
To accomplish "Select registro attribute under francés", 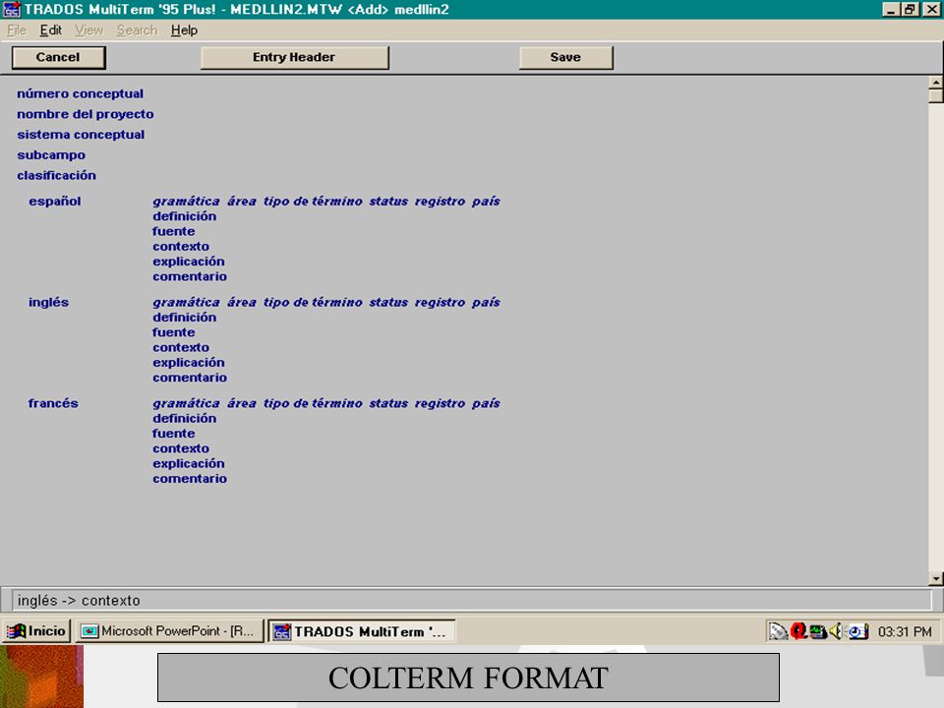I will [x=441, y=404].
